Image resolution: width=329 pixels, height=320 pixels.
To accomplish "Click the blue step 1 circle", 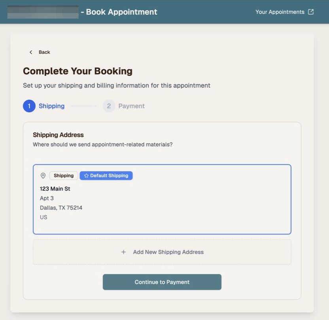I will (29, 106).
